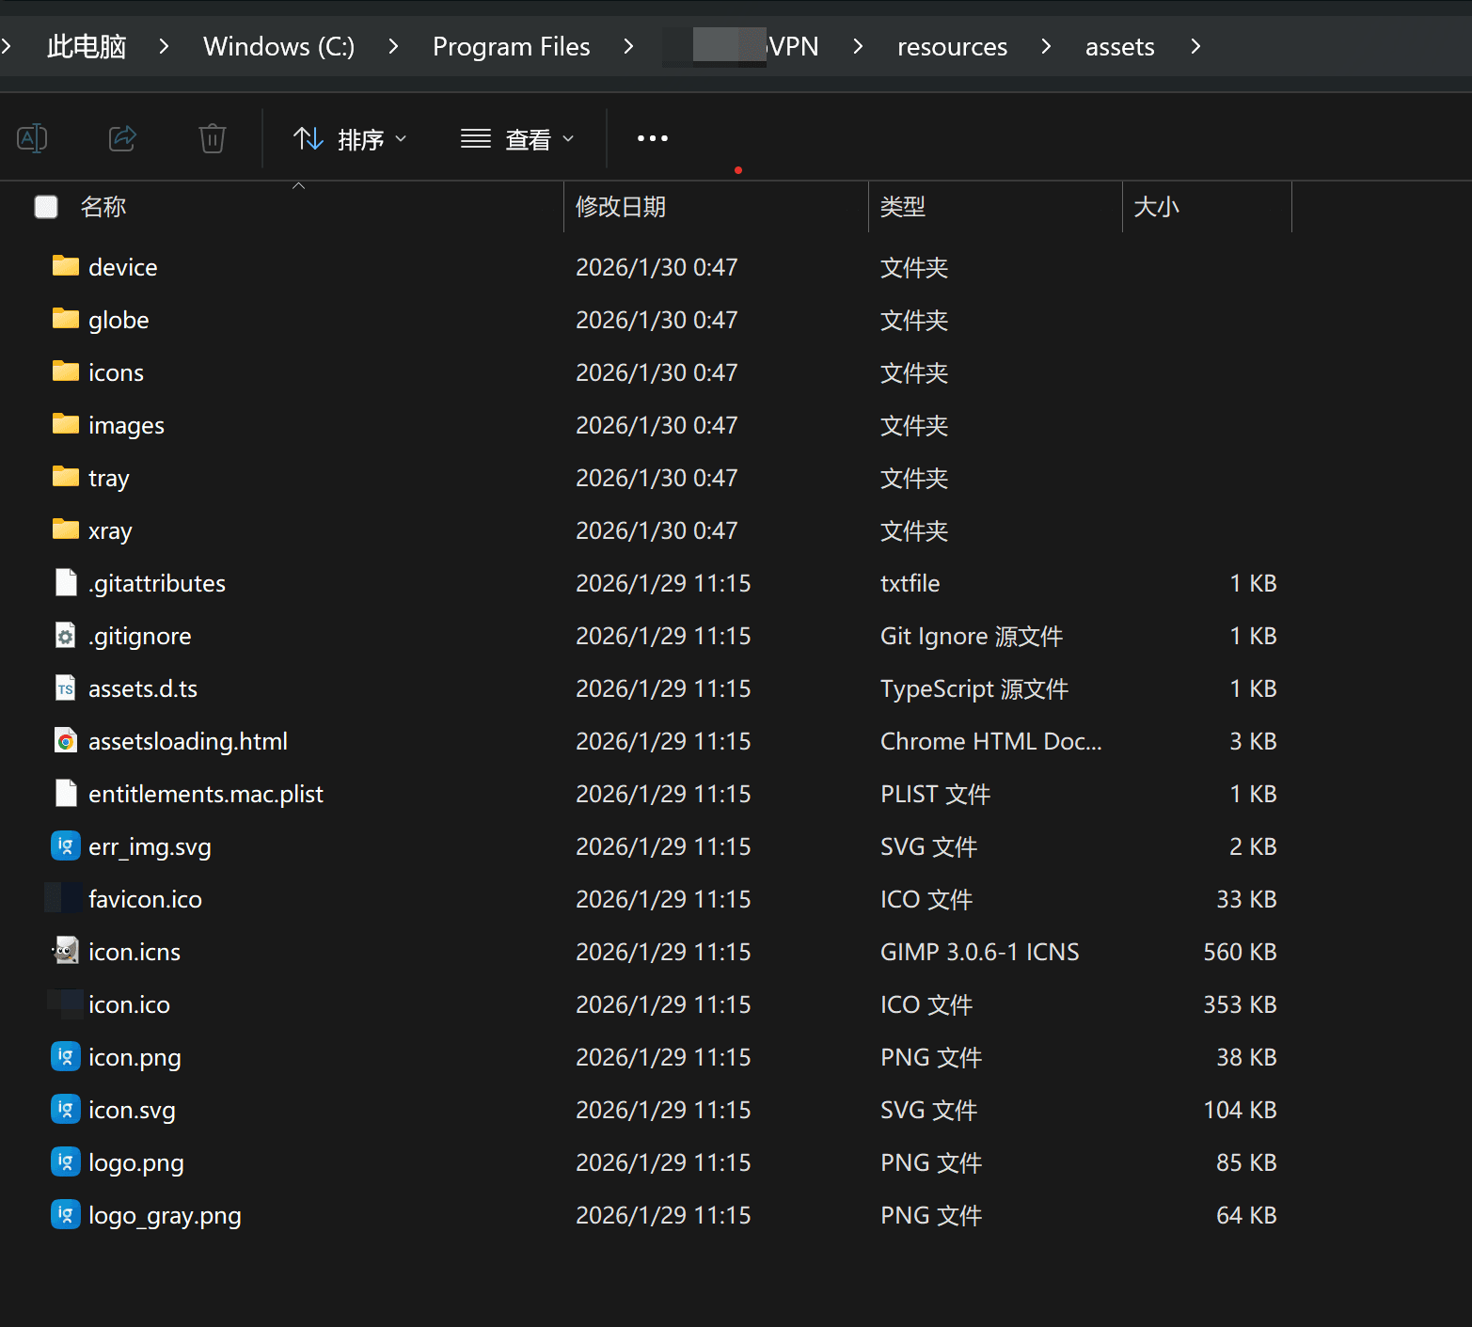Expand the 查看 view dropdown
Viewport: 1472px width, 1327px height.
click(517, 139)
